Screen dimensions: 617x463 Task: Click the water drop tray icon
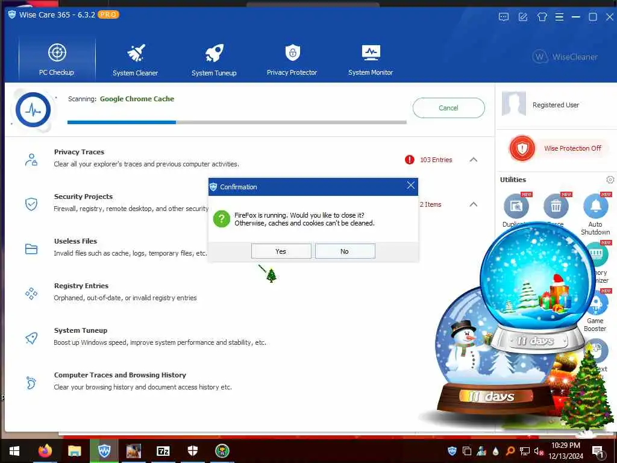click(x=495, y=451)
